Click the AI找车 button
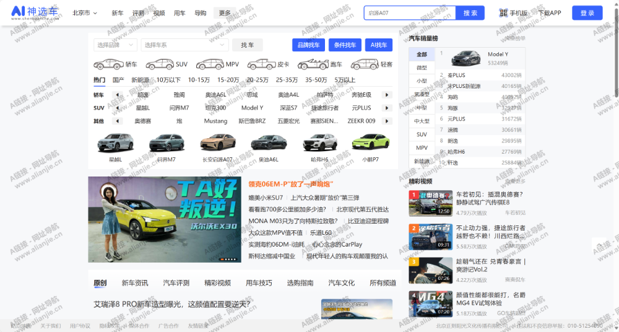Screen dimensions: 619x332 379,45
